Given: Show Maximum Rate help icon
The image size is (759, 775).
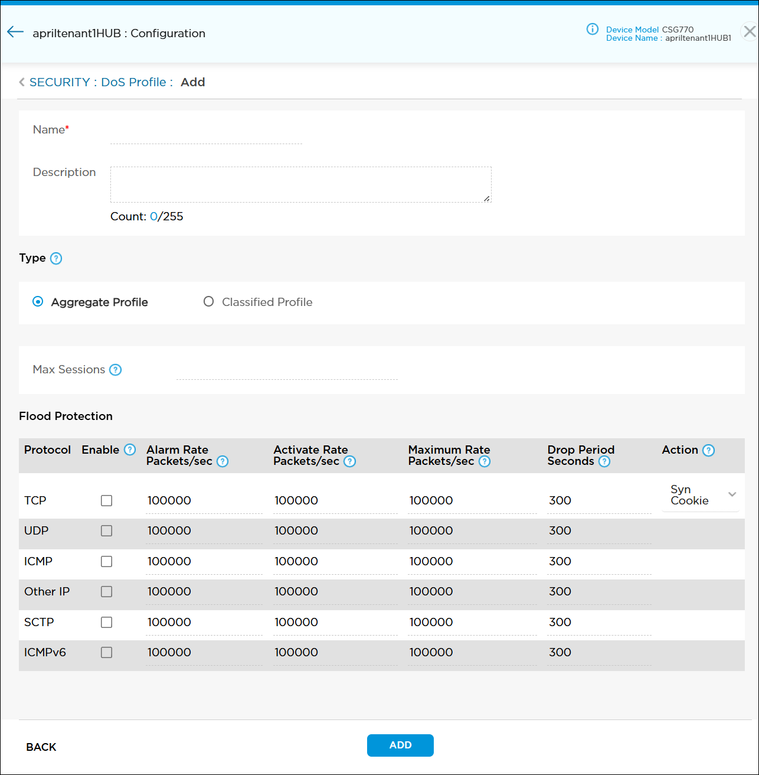Looking at the screenshot, I should point(485,462).
